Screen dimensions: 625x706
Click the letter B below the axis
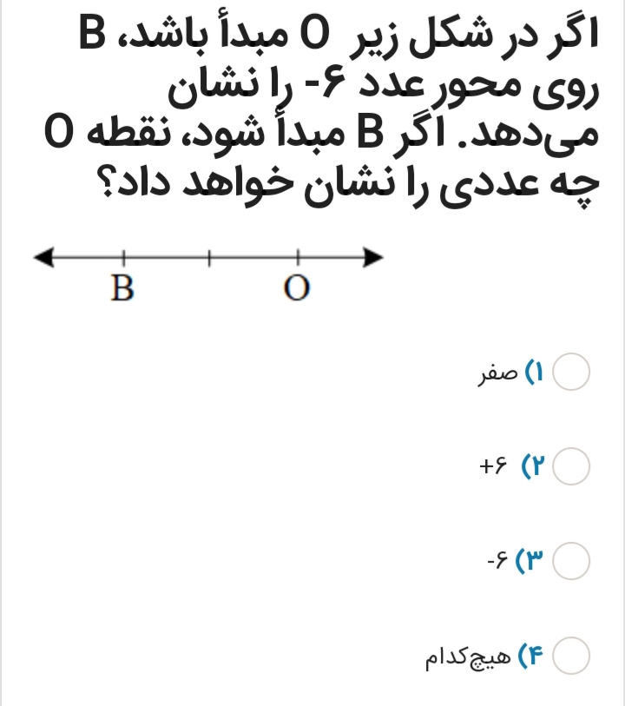(122, 287)
